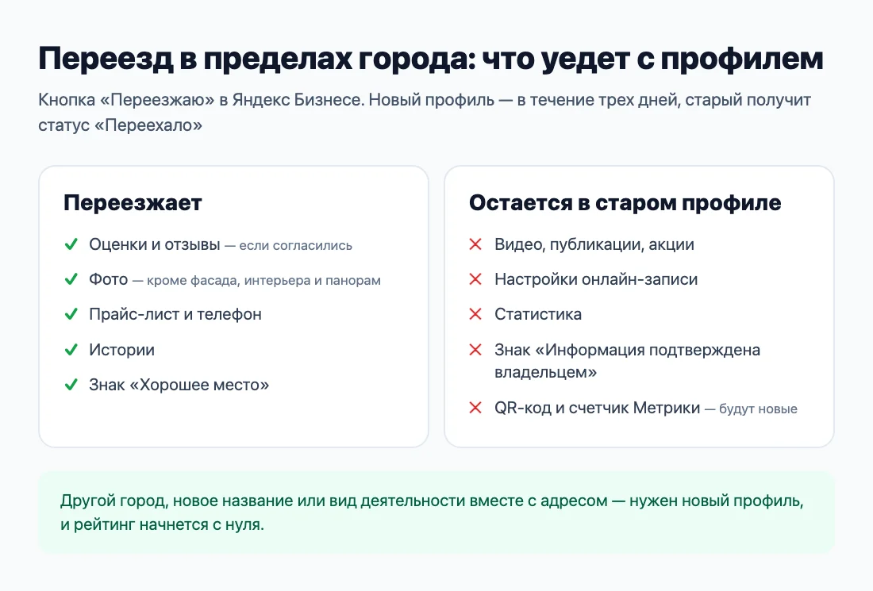Click the checkmark next to Знак «Хорошее место»

tap(71, 385)
